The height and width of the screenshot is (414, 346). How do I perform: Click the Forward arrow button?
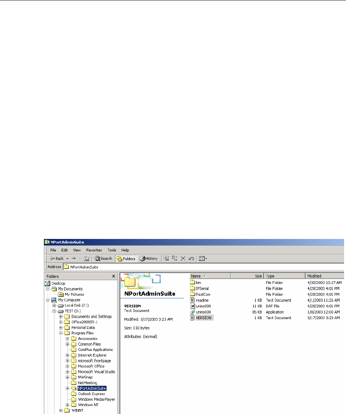(74, 259)
